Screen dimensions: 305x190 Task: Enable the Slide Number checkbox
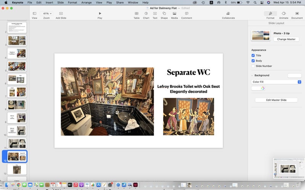click(253, 66)
